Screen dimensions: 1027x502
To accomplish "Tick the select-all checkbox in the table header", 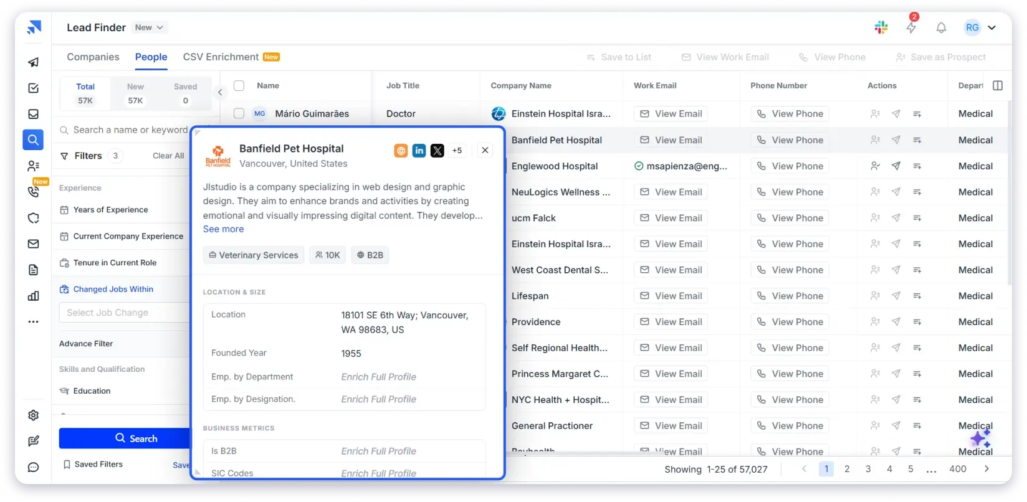I will 239,85.
